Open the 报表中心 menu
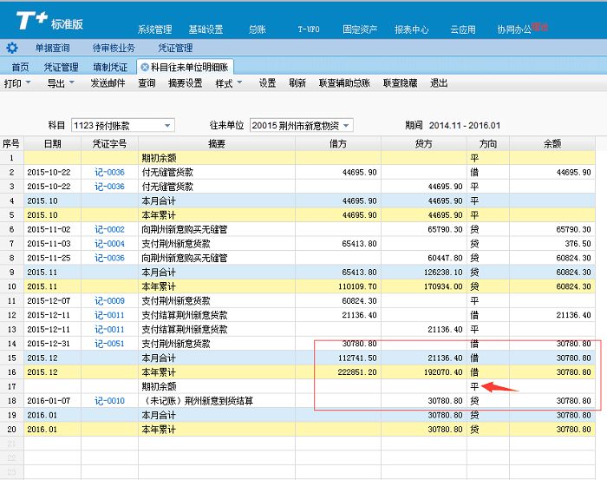Viewport: 607px width, 480px height. [x=411, y=30]
